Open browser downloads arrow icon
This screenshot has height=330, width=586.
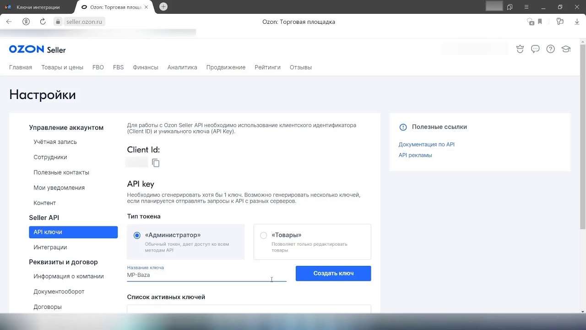tap(577, 22)
